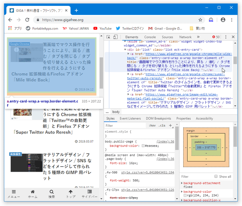The width and height of the screenshot is (242, 206).
Task: Click the breadcrumb ellipsis button
Action: 107,112
